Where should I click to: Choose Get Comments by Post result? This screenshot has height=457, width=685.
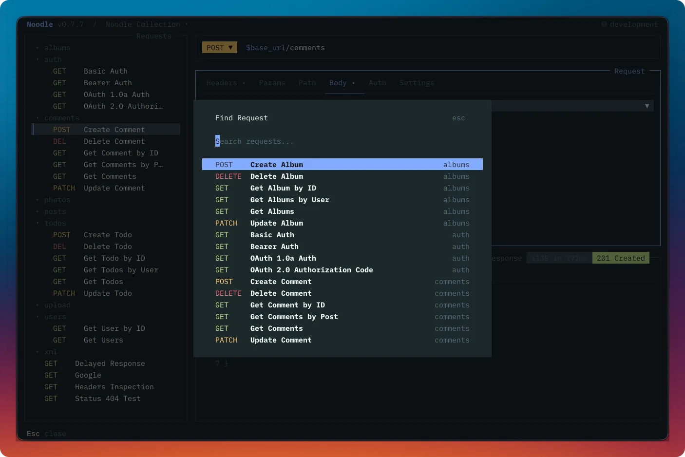[x=342, y=317]
